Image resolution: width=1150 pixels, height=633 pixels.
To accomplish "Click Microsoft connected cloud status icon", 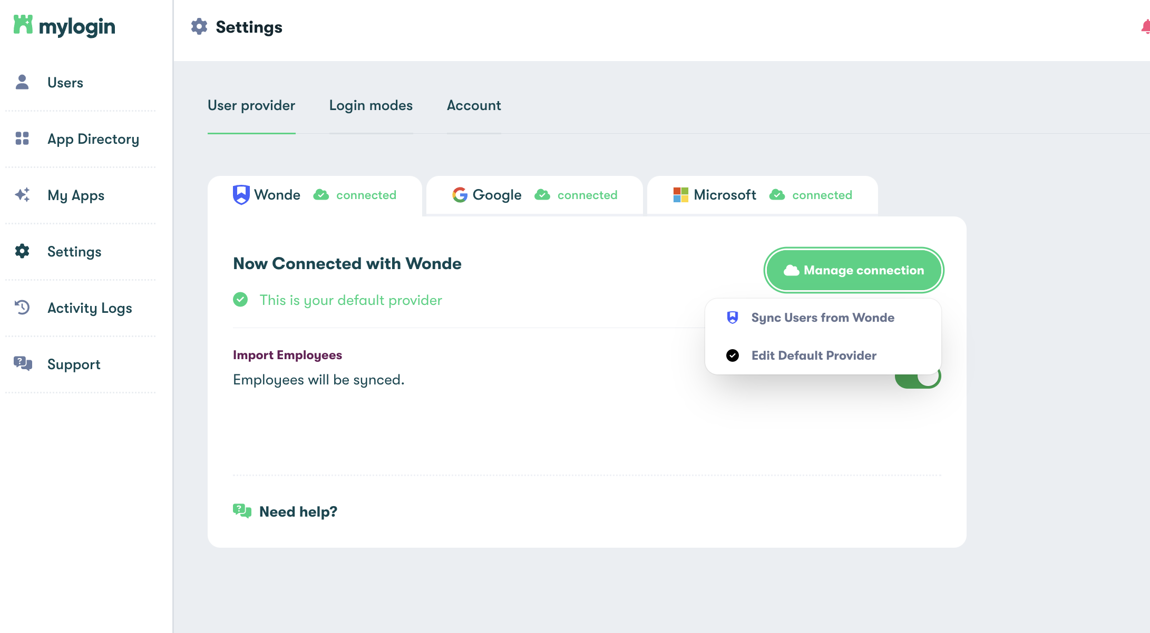I will point(777,195).
